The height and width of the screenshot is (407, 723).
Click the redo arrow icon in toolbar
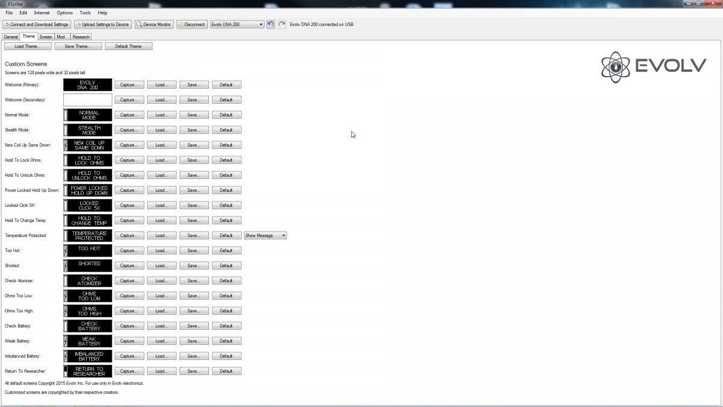282,25
